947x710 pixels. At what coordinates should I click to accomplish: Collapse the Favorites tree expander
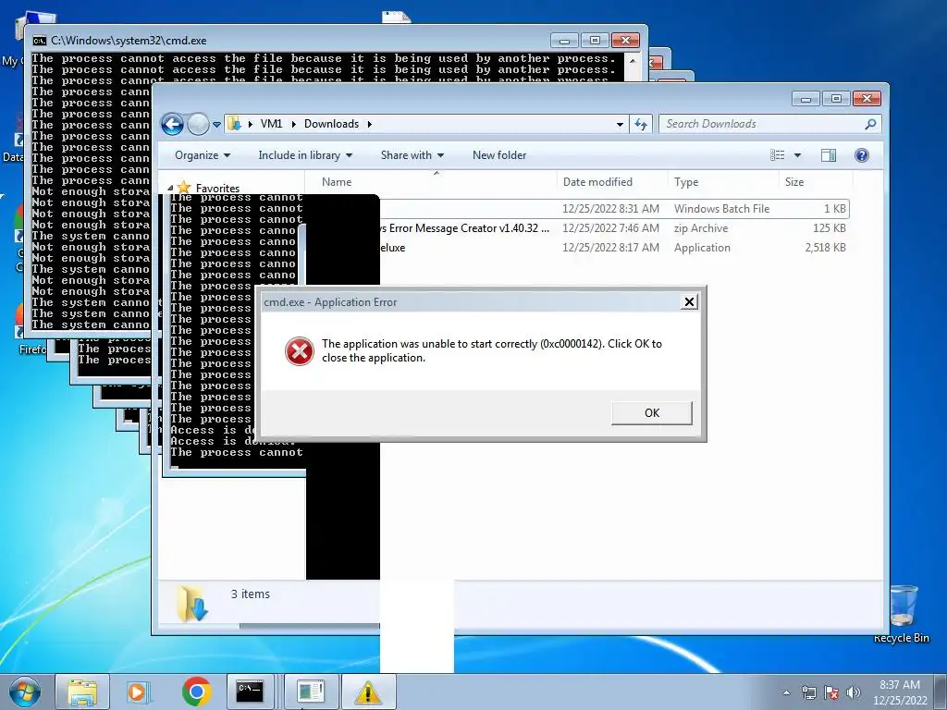[170, 189]
